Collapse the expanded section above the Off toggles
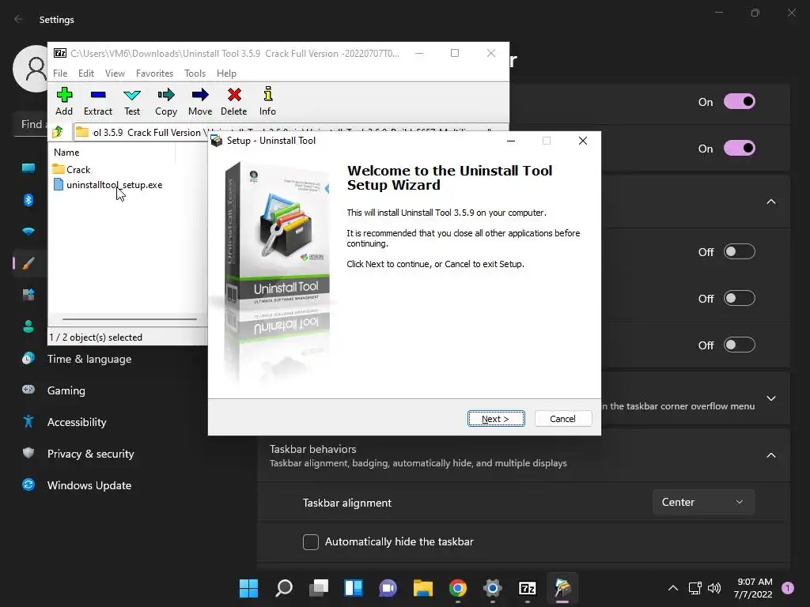This screenshot has width=810, height=607. (770, 202)
